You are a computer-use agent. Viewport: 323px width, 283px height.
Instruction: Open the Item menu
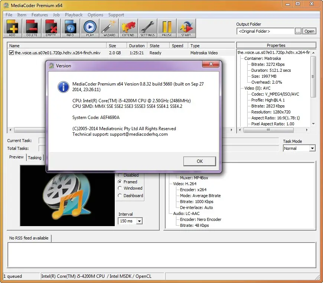(x=22, y=15)
